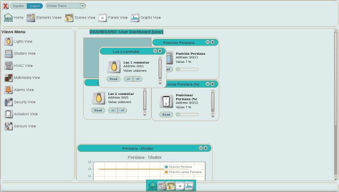Click Read button for Luz 2 conmutar

click(98, 110)
